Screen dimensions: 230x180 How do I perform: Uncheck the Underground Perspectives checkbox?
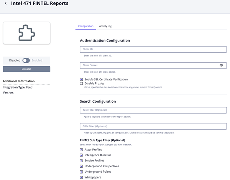tap(81, 166)
